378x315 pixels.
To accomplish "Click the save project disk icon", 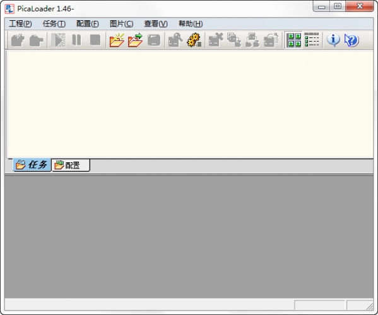I will (x=154, y=40).
